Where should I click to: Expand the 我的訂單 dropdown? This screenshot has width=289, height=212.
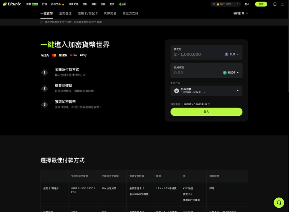[241, 13]
